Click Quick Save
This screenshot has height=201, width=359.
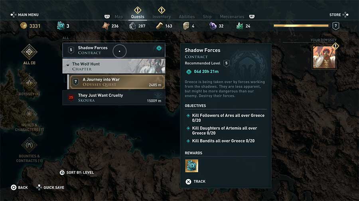coord(50,187)
